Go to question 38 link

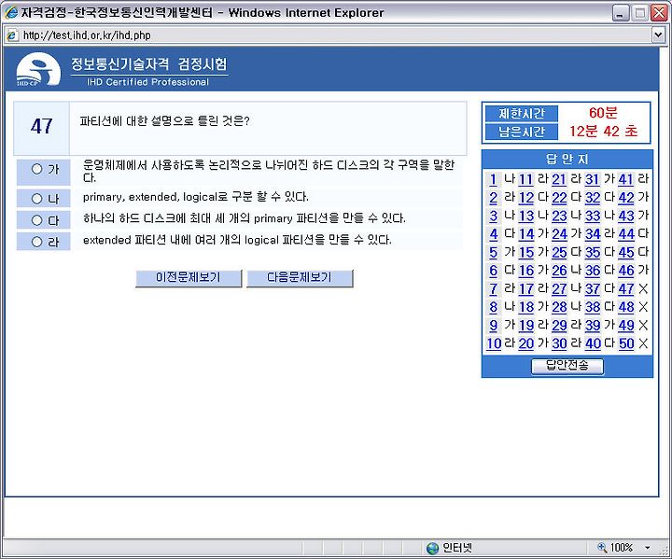593,307
